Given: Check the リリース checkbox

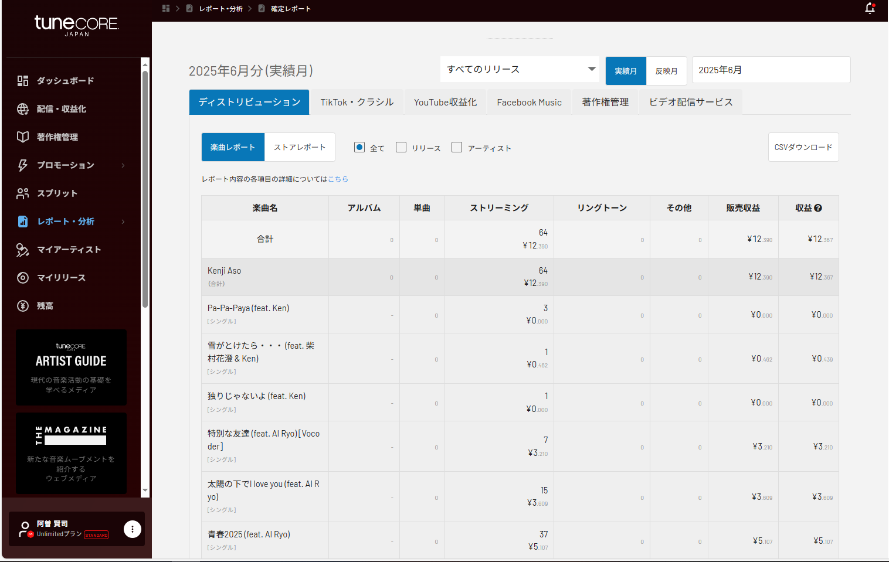Looking at the screenshot, I should coord(401,147).
